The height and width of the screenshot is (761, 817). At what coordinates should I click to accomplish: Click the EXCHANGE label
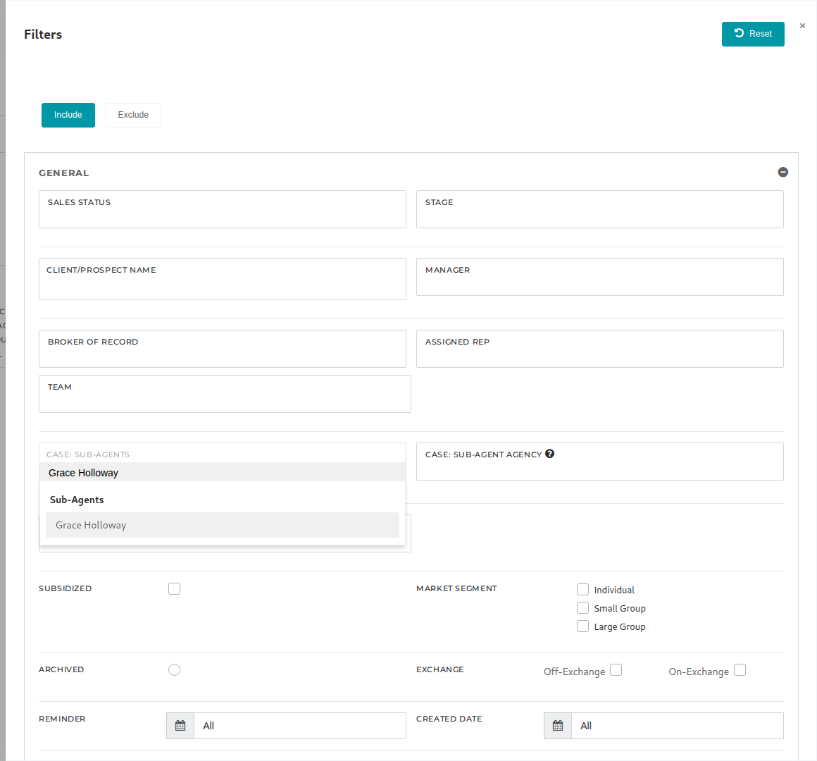coord(439,670)
